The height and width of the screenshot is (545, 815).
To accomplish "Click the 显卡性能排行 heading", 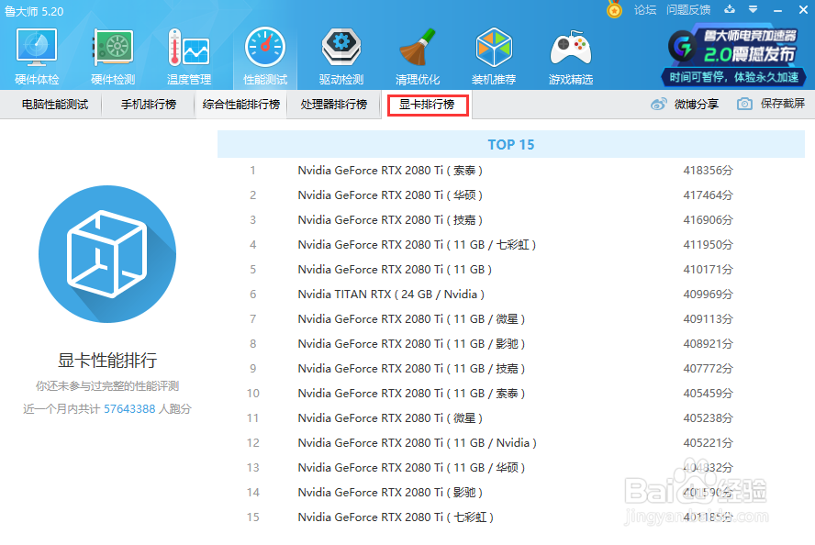I will [x=107, y=360].
